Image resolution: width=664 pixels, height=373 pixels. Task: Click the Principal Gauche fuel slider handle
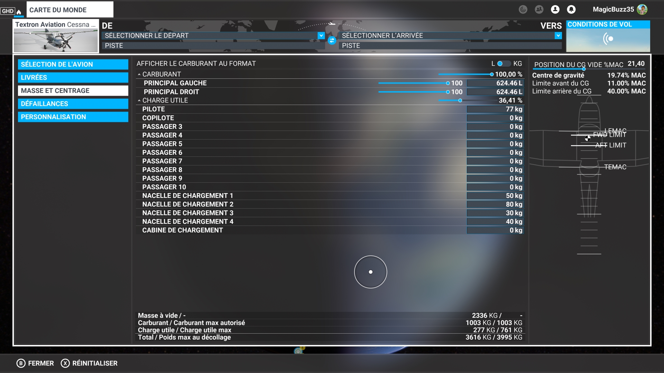[x=448, y=83]
